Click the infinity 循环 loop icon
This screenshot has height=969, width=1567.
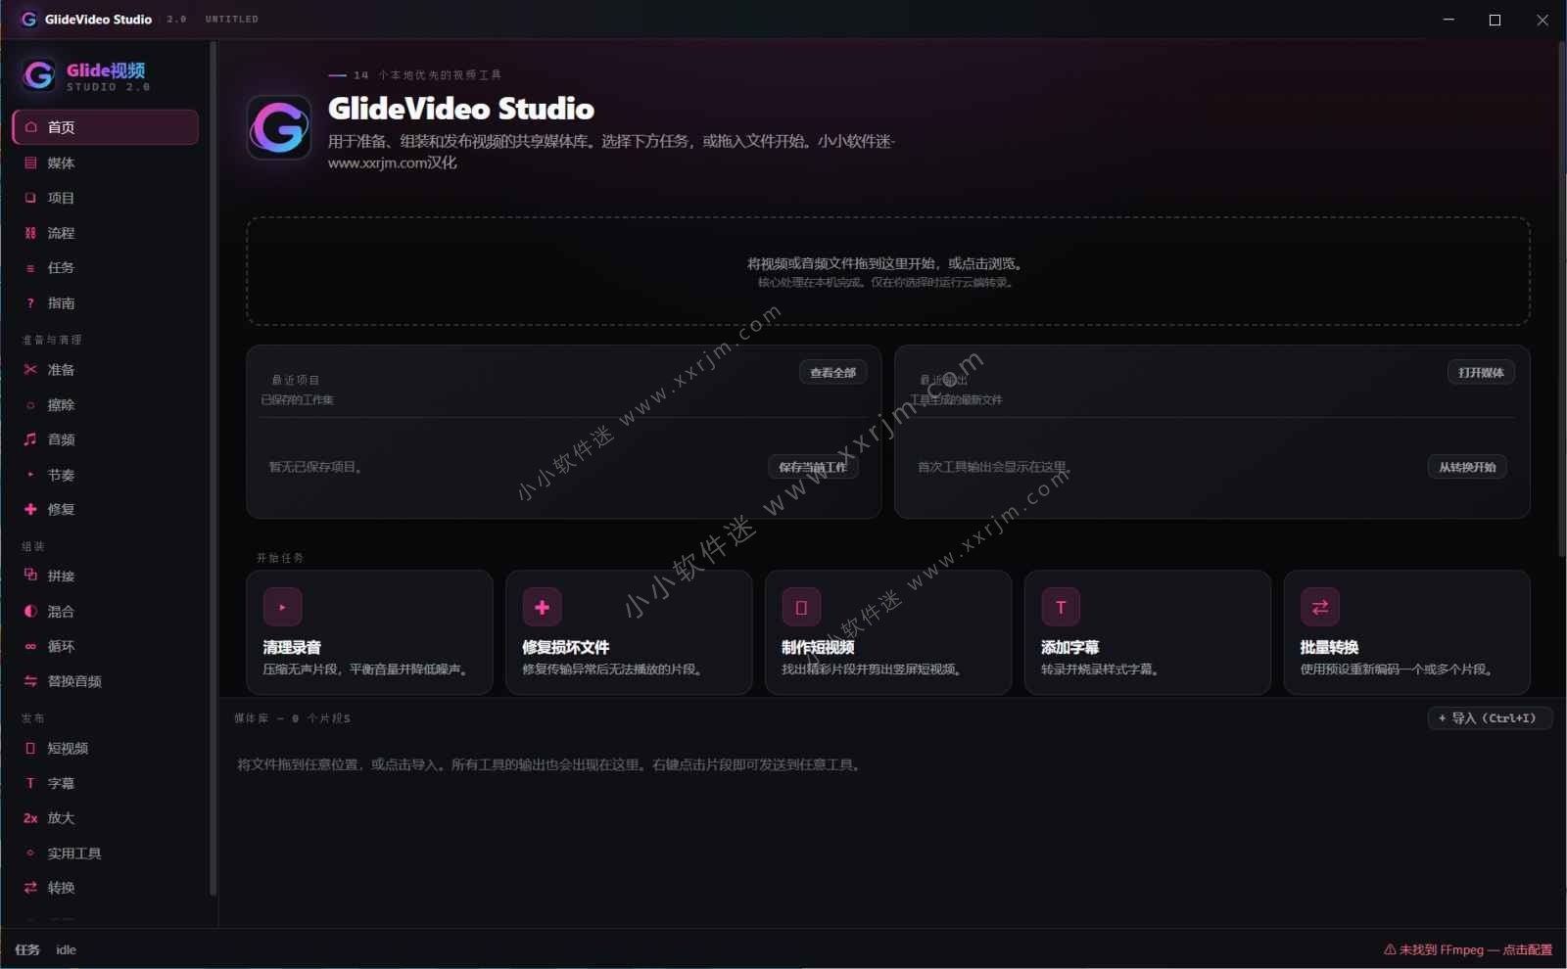tap(30, 646)
